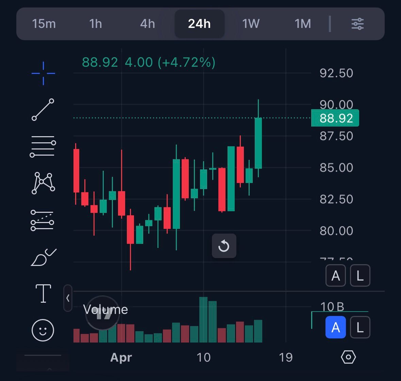
Task: Select the 4h timeframe
Action: [x=148, y=24]
